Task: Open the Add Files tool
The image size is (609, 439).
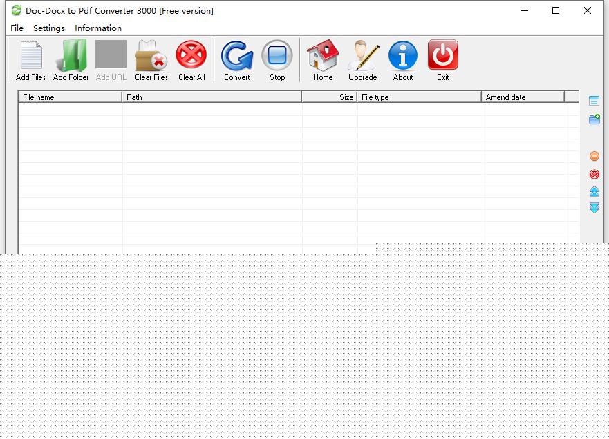Action: (30, 59)
